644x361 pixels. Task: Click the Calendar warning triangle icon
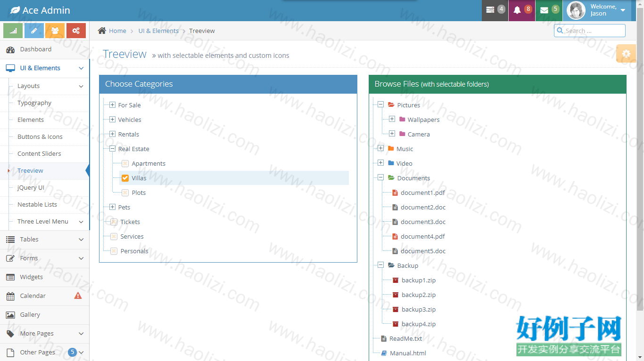click(78, 296)
